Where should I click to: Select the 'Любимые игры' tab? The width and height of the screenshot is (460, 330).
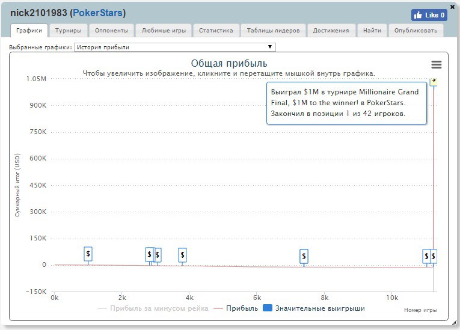tap(164, 30)
